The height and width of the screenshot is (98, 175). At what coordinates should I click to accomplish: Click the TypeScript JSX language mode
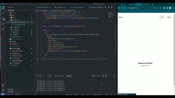97,94
